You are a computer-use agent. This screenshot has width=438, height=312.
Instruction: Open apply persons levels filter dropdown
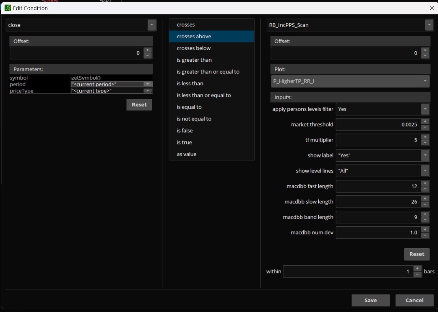(x=425, y=109)
